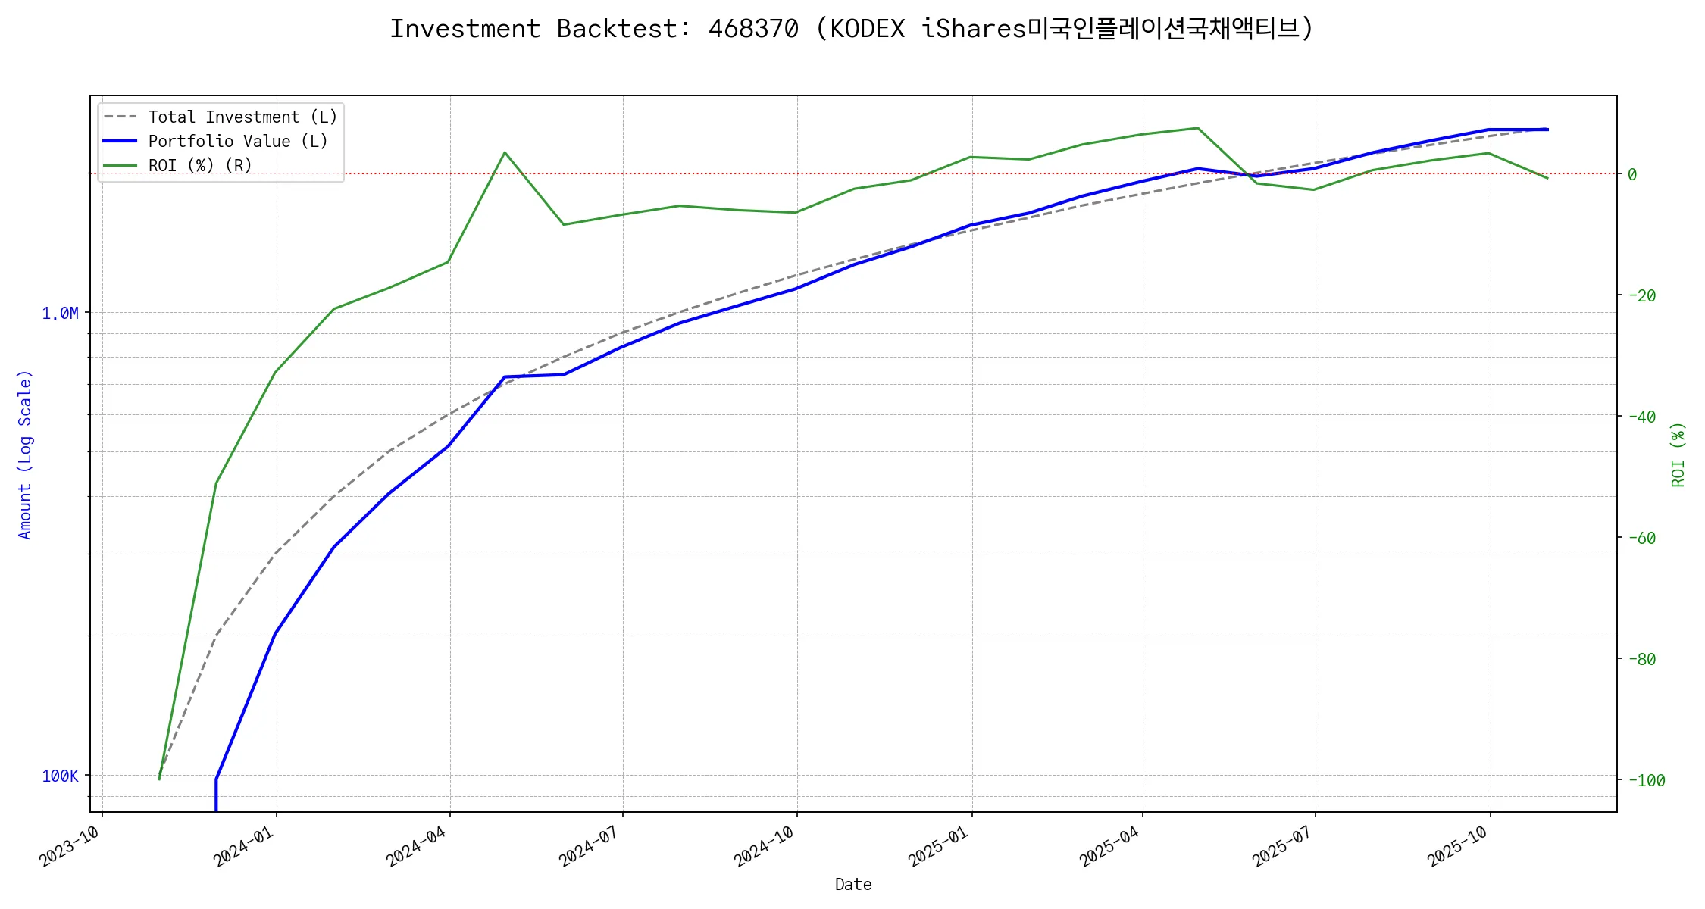
Task: Click the gray dashed legend line sample
Action: [120, 117]
